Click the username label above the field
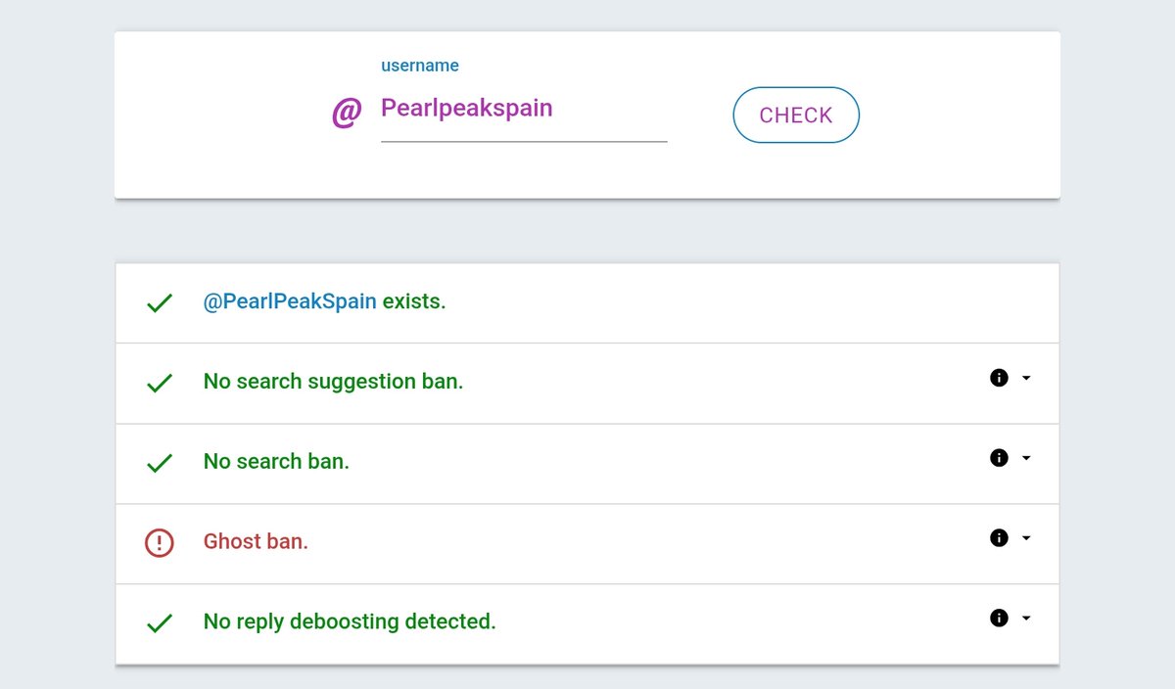Screen dimensions: 1175x689 click(420, 66)
